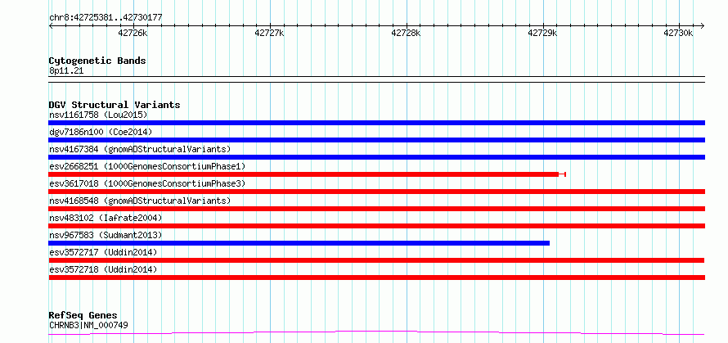The image size is (728, 343).
Task: Click the ruler's right-pointing arrow end
Action: 702,25
